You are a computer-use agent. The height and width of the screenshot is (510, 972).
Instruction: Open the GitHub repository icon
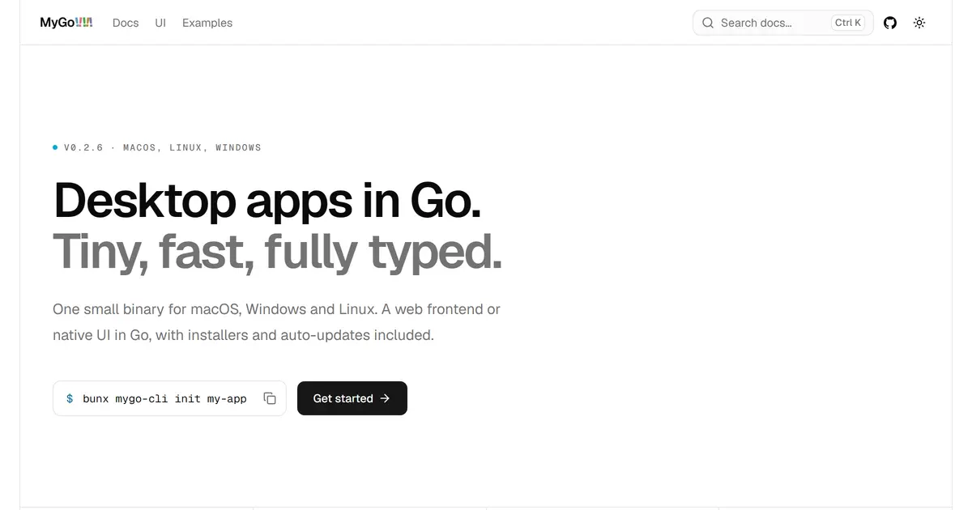click(890, 23)
